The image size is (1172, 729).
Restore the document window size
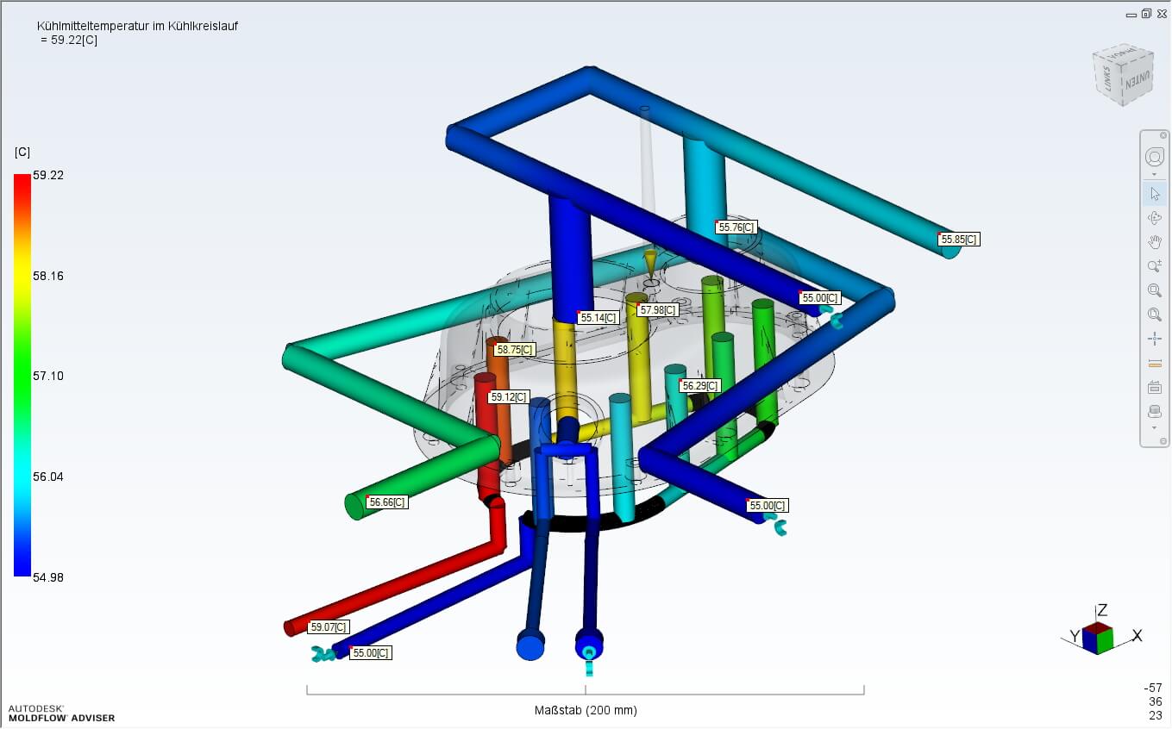(1146, 14)
